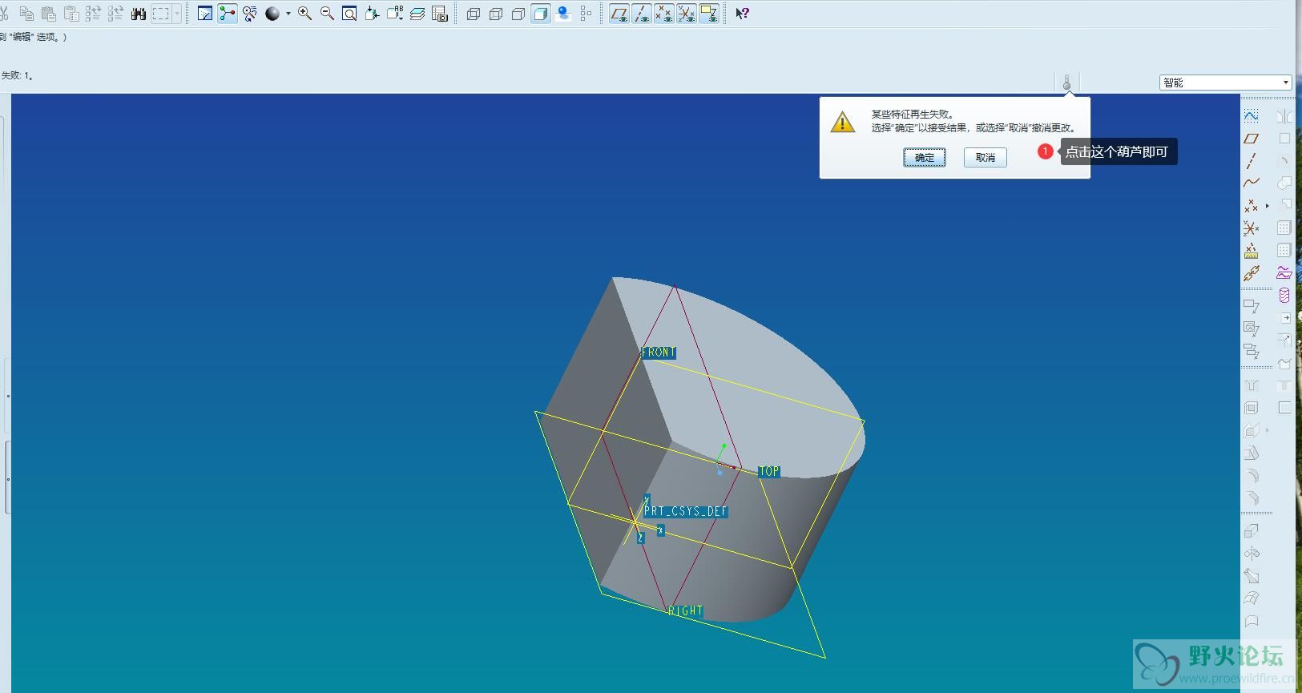The width and height of the screenshot is (1302, 693).
Task: Open the selection box dropdown arrow
Action: (176, 14)
